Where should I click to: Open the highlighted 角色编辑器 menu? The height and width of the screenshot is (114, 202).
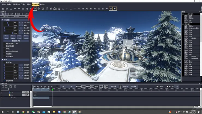coord(35,4)
